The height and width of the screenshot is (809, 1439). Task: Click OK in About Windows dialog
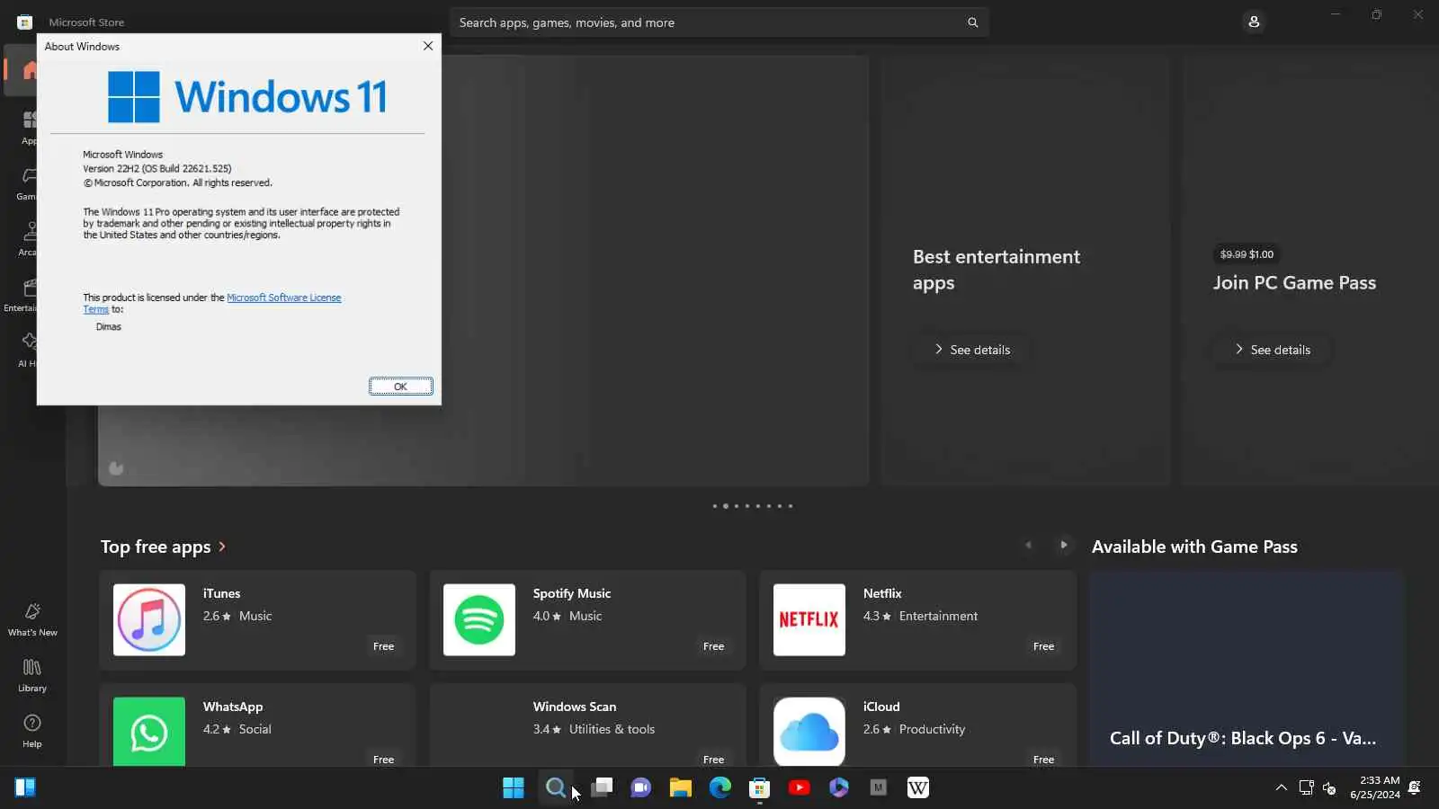(x=400, y=387)
